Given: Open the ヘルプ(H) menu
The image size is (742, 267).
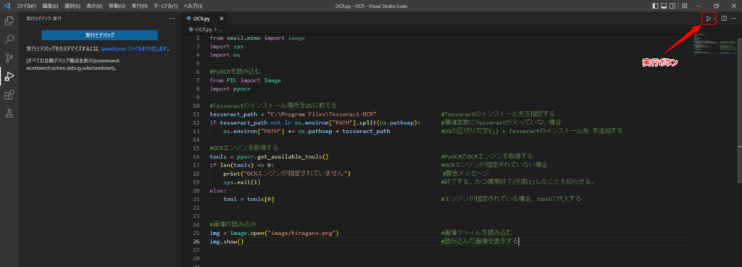Looking at the screenshot, I should [193, 6].
